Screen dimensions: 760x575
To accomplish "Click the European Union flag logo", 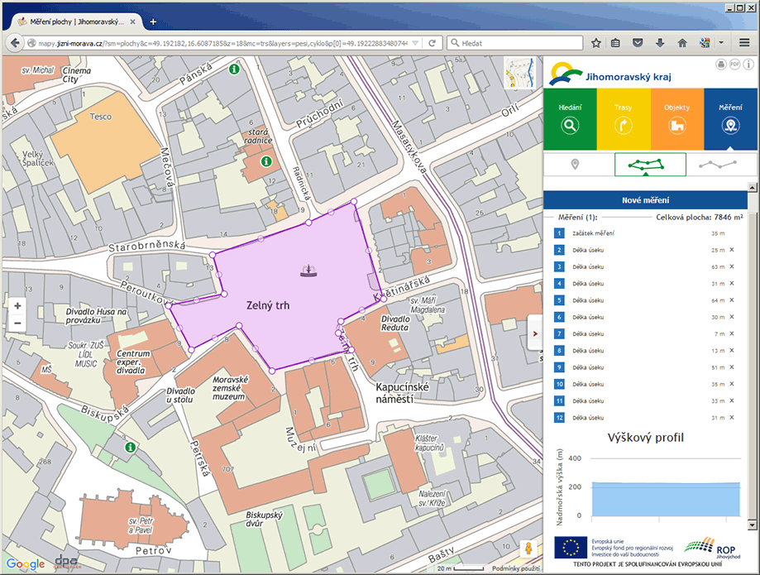I will click(x=571, y=549).
